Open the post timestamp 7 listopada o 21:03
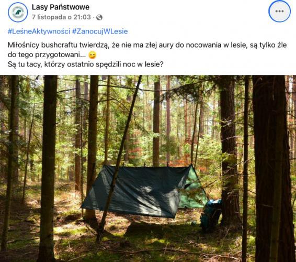 (61, 17)
